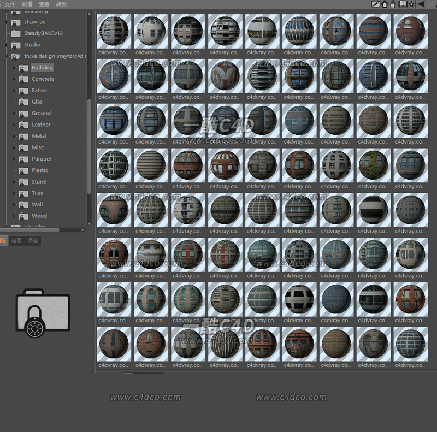The height and width of the screenshot is (432, 437).
Task: Navigate forward with the dimmed right arrow
Action: (431, 4)
